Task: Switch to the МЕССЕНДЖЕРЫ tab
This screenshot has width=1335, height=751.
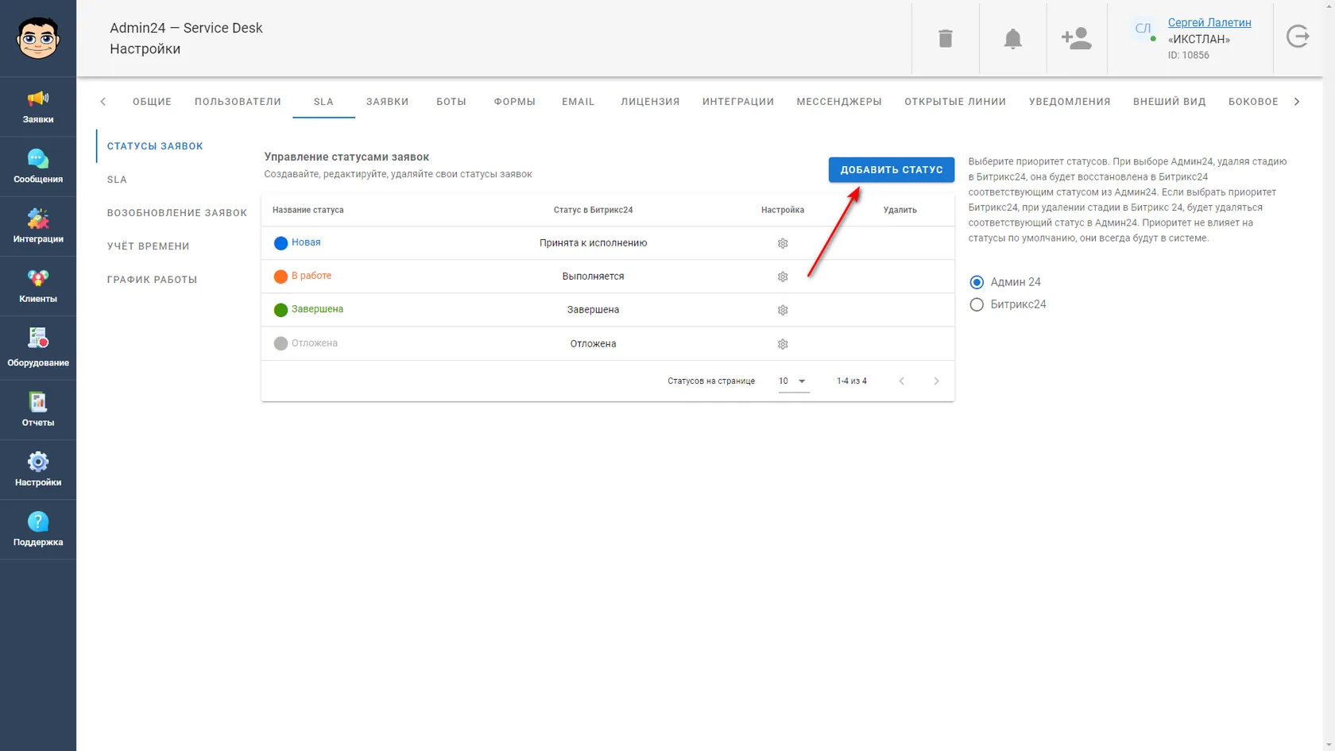Action: click(x=839, y=102)
